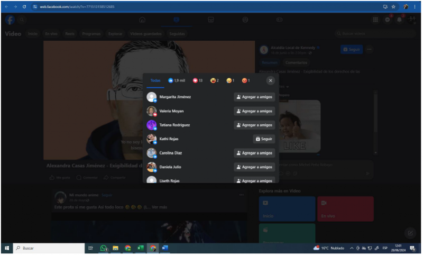This screenshot has height=255, width=423.
Task: Open the Facebook Video tab icon
Action: (177, 20)
